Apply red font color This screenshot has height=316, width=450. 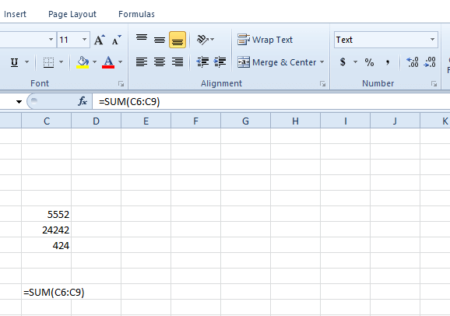click(x=108, y=62)
